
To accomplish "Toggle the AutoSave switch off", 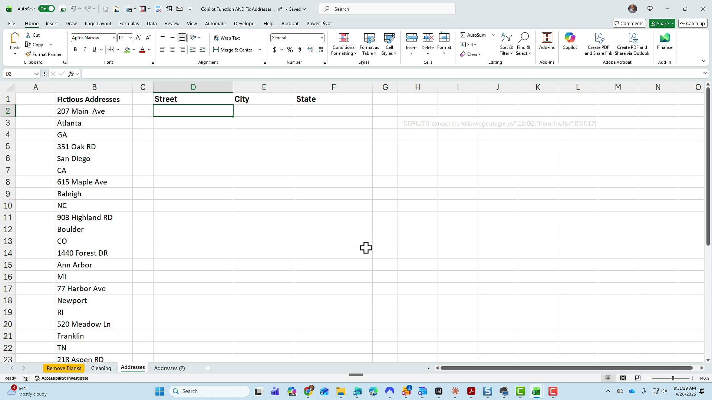I will (46, 9).
